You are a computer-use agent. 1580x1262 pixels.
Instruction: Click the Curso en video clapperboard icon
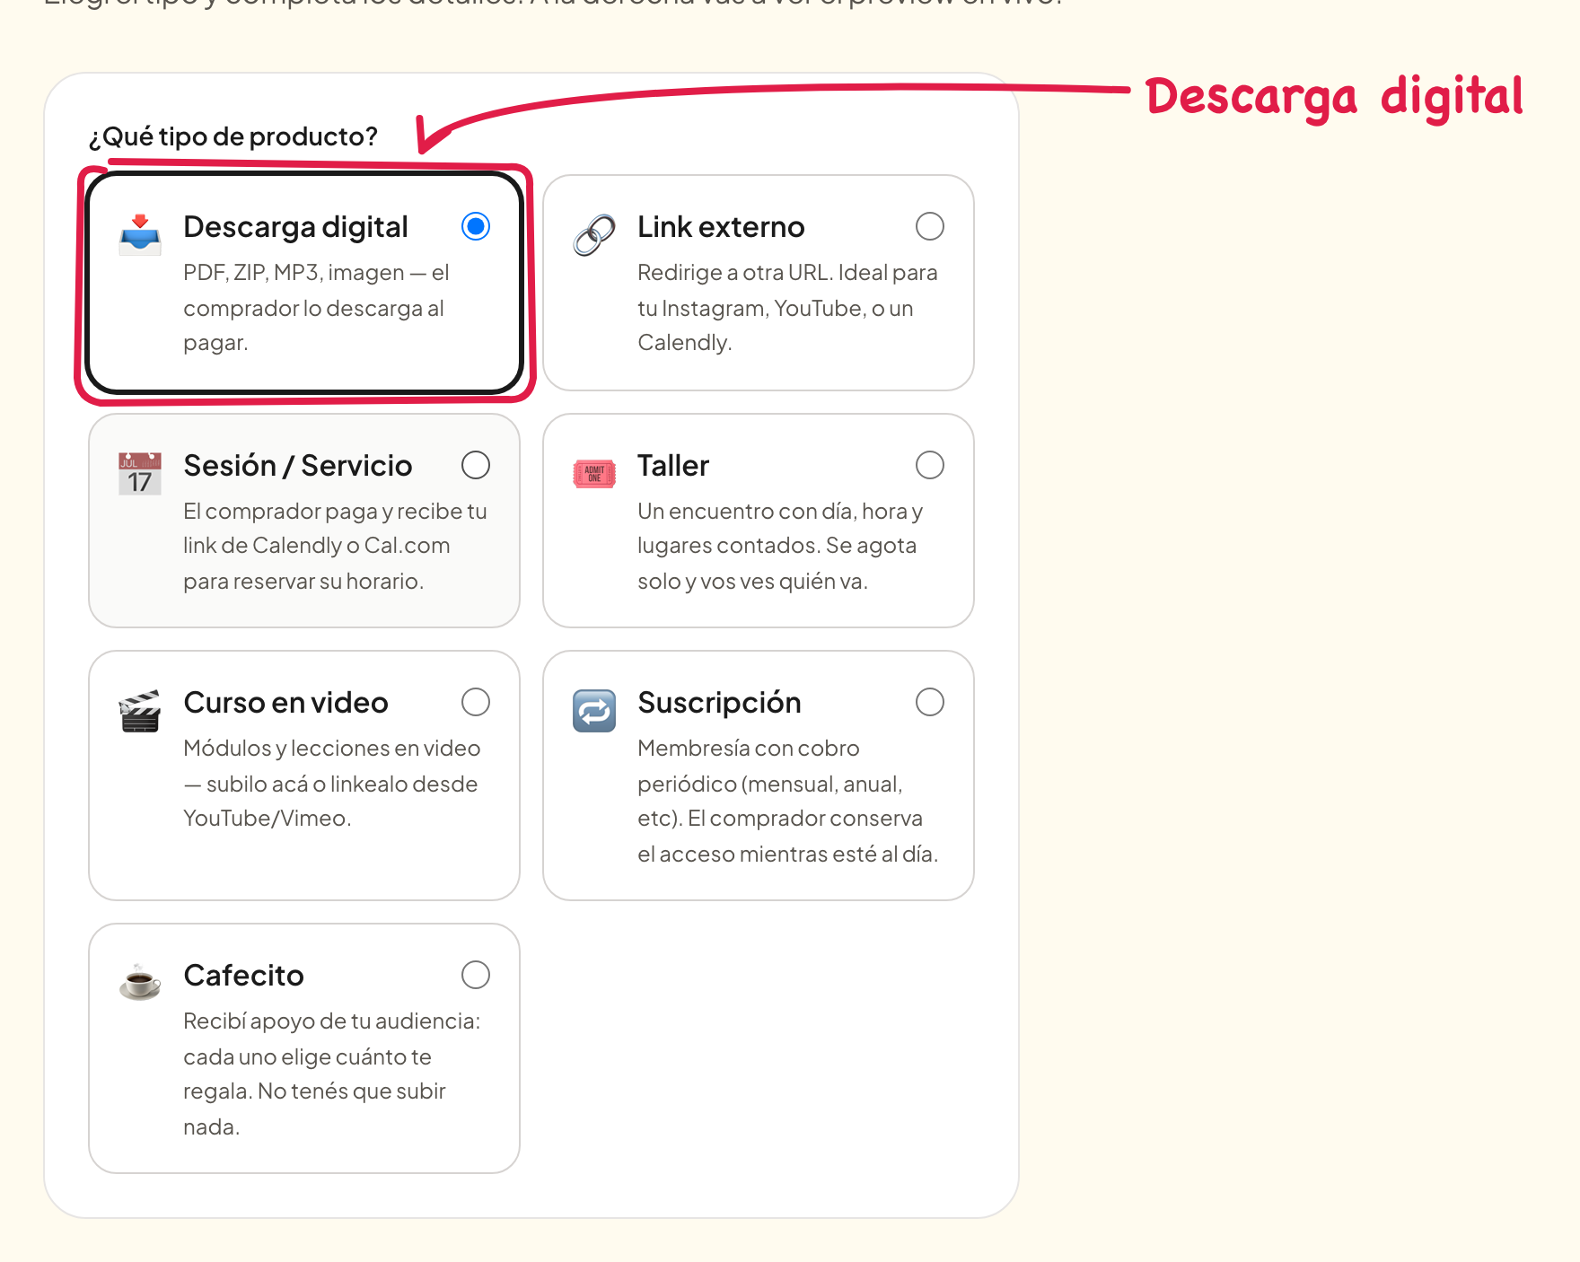coord(140,711)
